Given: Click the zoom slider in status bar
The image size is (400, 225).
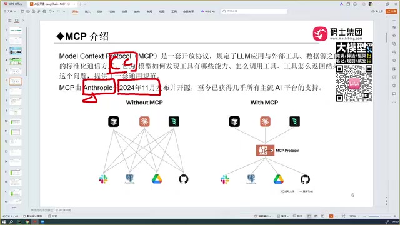Looking at the screenshot, I should tap(379, 216).
